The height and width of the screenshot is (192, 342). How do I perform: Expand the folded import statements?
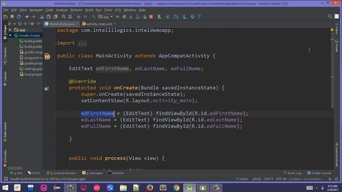(82, 43)
